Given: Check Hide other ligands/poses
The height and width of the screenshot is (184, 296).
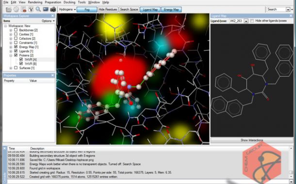Looking at the screenshot, I should [x=252, y=21].
